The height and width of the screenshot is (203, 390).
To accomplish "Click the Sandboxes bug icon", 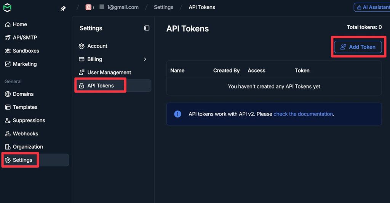I will (x=8, y=51).
